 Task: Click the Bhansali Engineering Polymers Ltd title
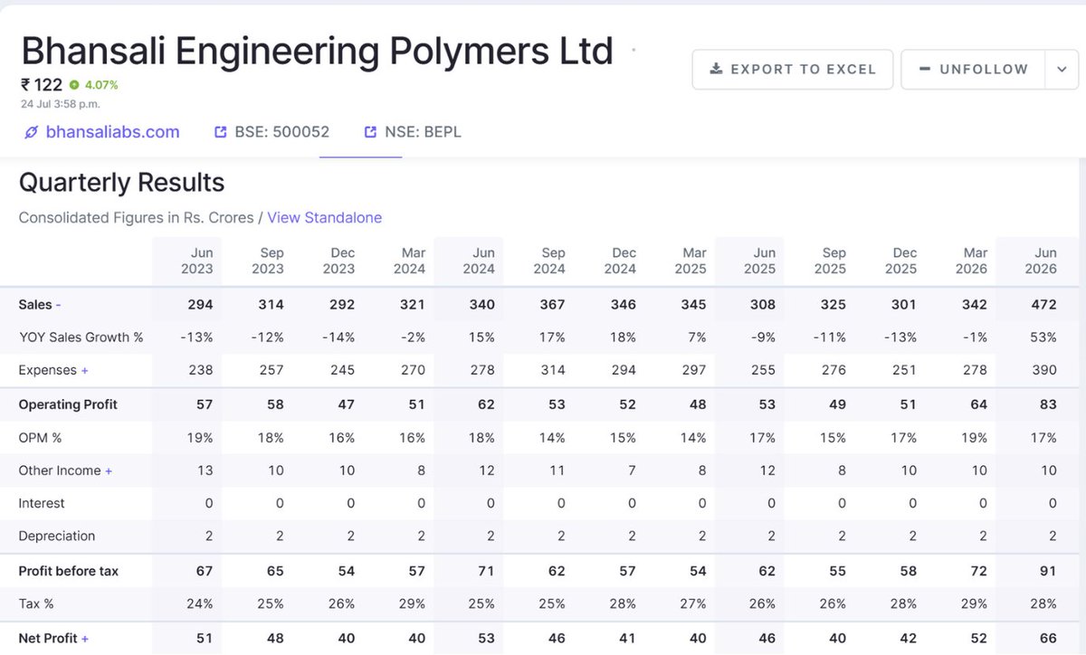pyautogui.click(x=317, y=52)
